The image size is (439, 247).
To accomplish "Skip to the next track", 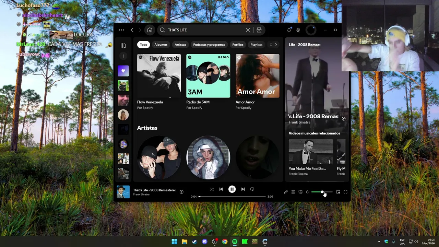I will 243,189.
